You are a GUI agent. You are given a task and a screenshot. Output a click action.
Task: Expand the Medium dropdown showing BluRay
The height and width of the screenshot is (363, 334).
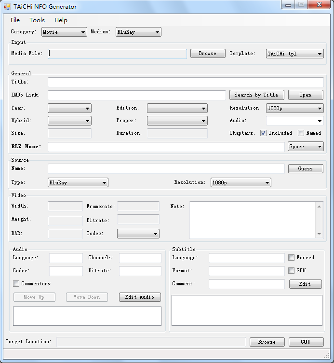(138, 32)
